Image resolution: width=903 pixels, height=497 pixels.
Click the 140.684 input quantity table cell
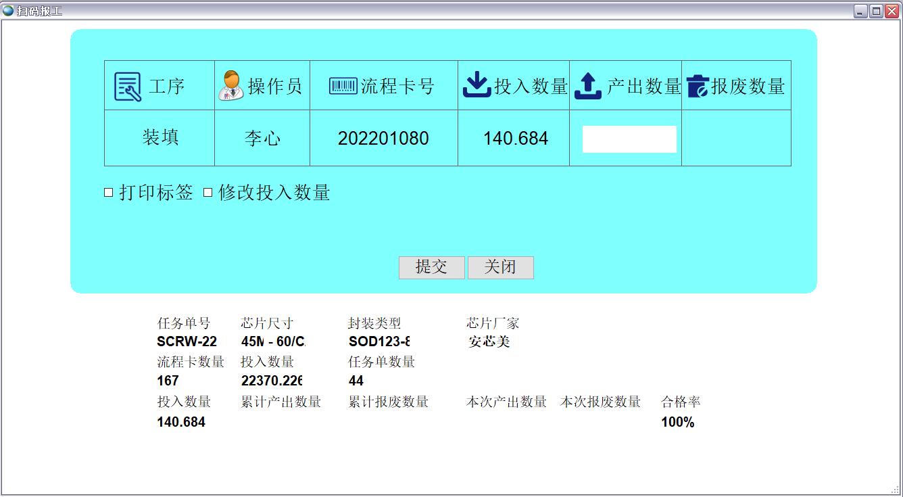point(515,139)
